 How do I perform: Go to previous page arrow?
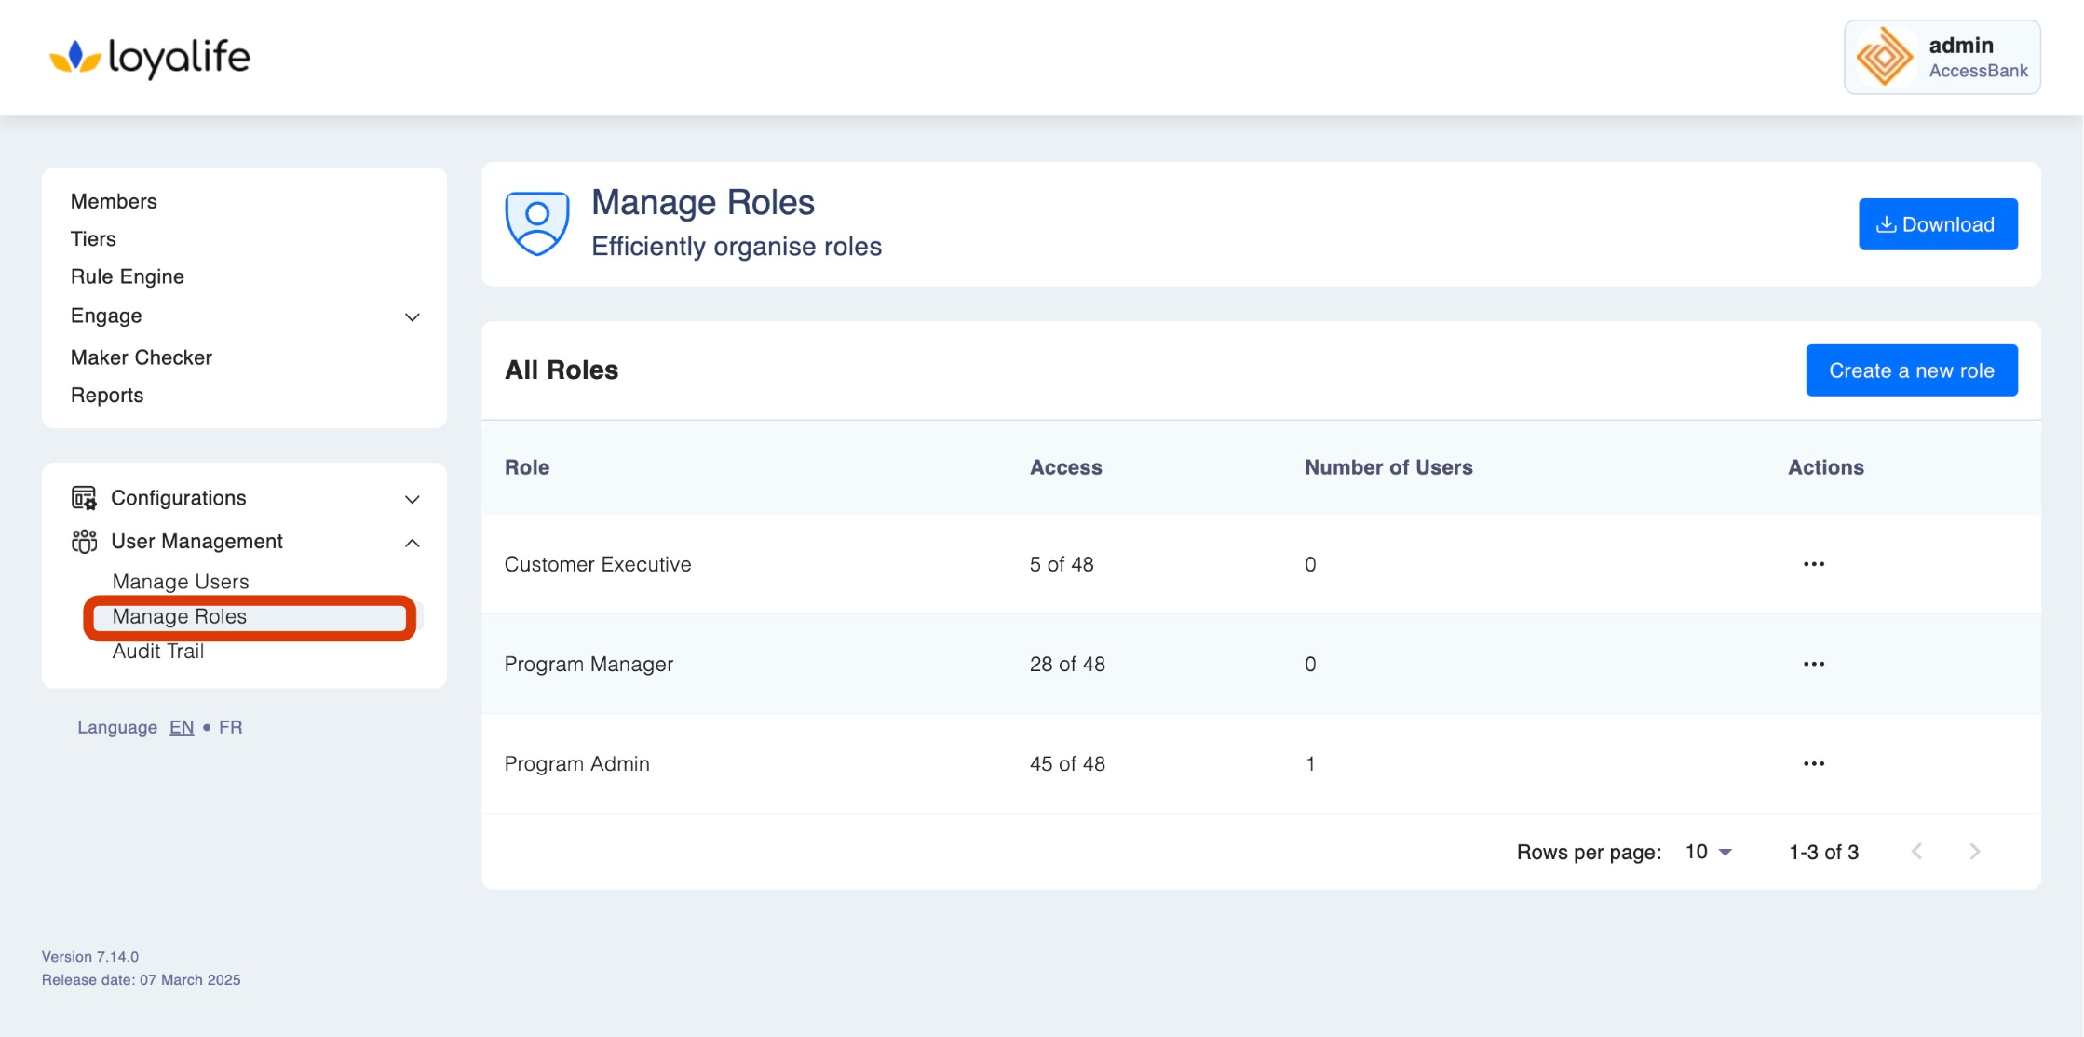point(1916,852)
